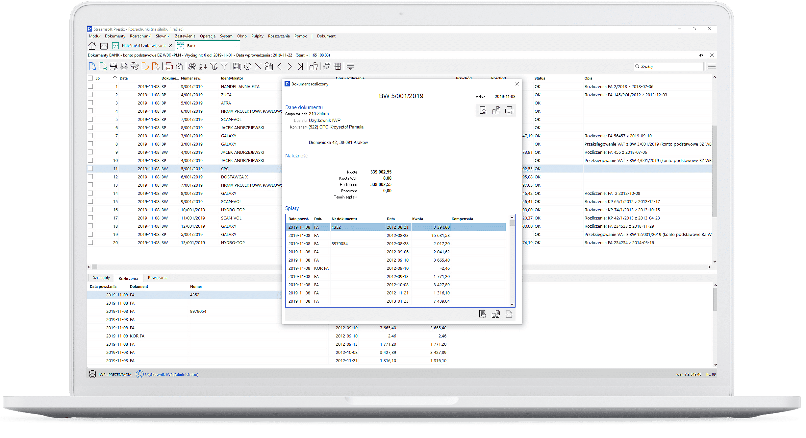Switch to the Powiązania tab
The width and height of the screenshot is (806, 438).
point(158,278)
